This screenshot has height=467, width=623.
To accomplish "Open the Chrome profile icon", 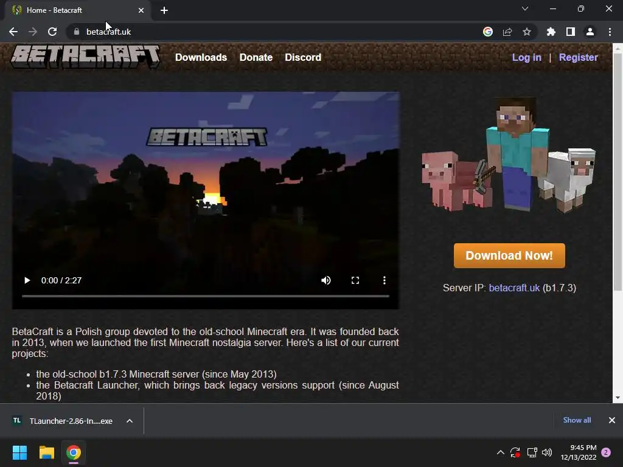I will [x=590, y=32].
